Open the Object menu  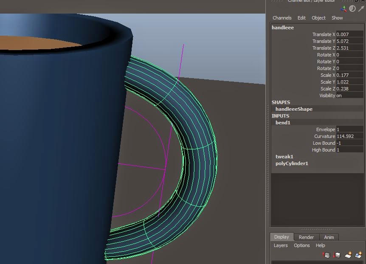pyautogui.click(x=318, y=18)
